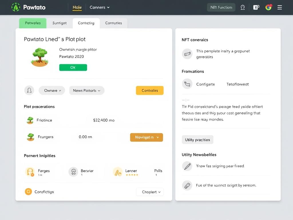Click the Conifictigs label
Viewport: 293px width, 220px height.
(44, 192)
